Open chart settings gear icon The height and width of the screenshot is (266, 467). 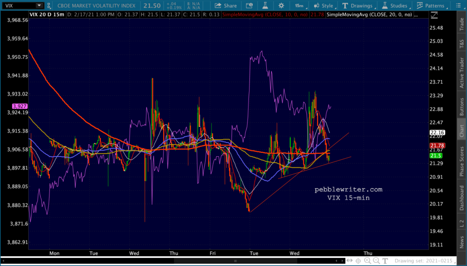coord(281,5)
